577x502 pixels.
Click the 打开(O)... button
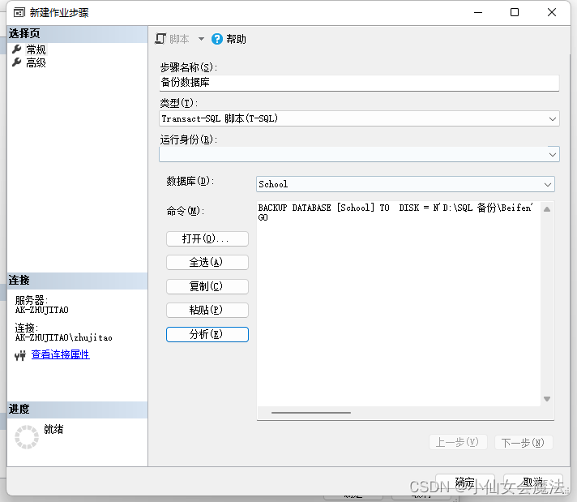click(x=207, y=238)
